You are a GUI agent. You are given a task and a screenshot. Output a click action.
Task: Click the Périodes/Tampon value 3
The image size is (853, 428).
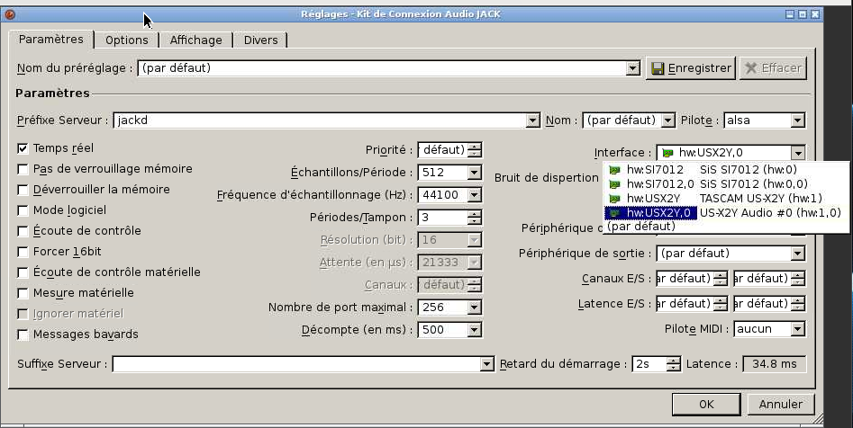[x=443, y=218]
